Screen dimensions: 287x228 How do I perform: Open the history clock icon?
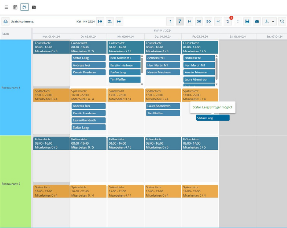[x=282, y=21]
